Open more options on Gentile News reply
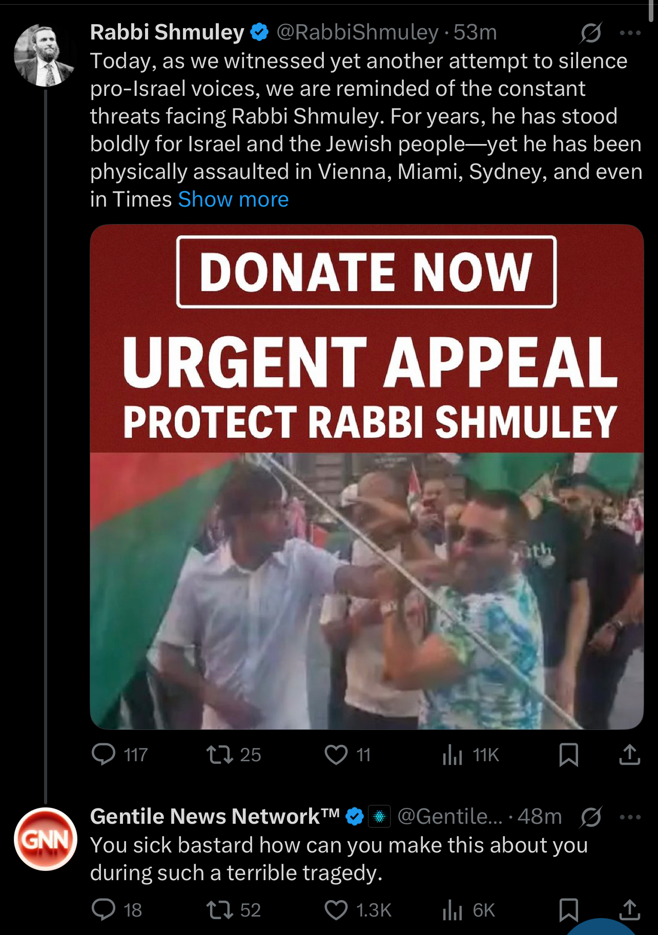The width and height of the screenshot is (658, 935). click(x=630, y=817)
